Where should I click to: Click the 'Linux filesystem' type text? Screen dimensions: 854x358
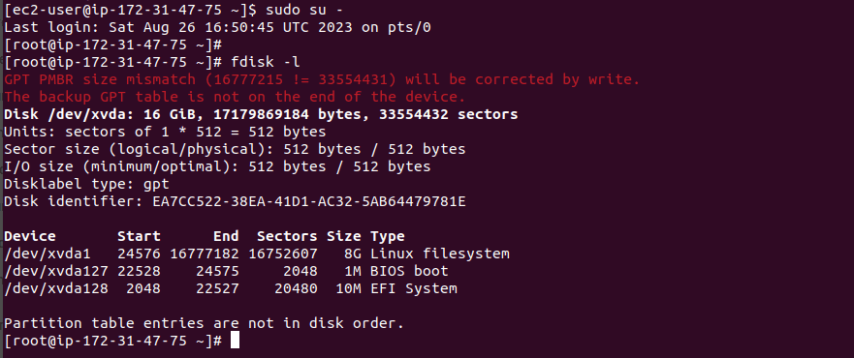[x=440, y=254]
